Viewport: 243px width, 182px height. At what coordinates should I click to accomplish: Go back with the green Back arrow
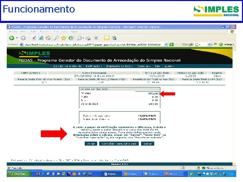point(11,38)
